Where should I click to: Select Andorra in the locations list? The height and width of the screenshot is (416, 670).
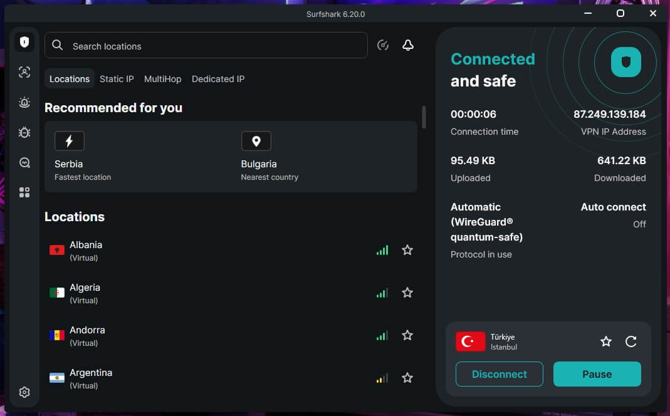(x=231, y=336)
